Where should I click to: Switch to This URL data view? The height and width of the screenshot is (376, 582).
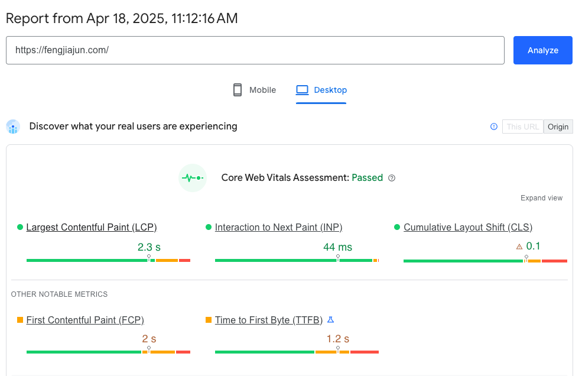[x=522, y=127]
